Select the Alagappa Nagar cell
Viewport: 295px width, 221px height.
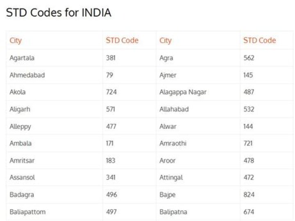point(183,92)
